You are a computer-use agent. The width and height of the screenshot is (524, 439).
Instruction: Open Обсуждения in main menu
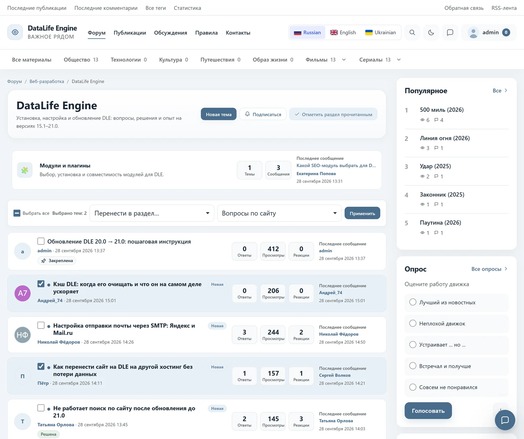pyautogui.click(x=171, y=33)
